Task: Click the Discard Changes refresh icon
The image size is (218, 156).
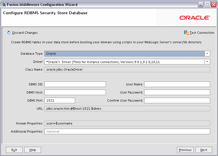Action: point(9,33)
